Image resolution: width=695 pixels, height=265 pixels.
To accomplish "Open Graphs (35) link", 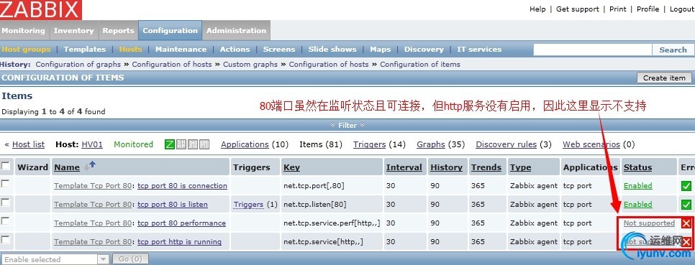I will pos(431,144).
